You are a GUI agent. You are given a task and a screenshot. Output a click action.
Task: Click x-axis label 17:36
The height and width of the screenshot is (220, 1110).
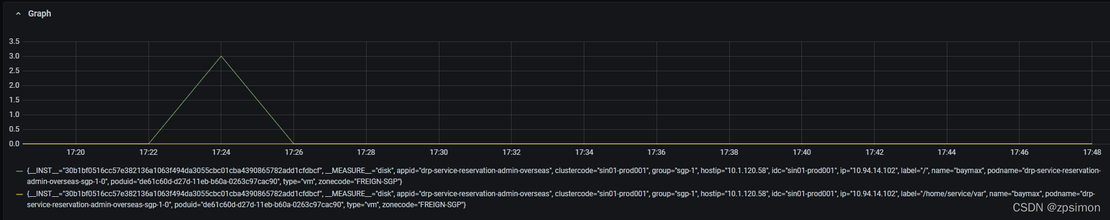coord(656,152)
